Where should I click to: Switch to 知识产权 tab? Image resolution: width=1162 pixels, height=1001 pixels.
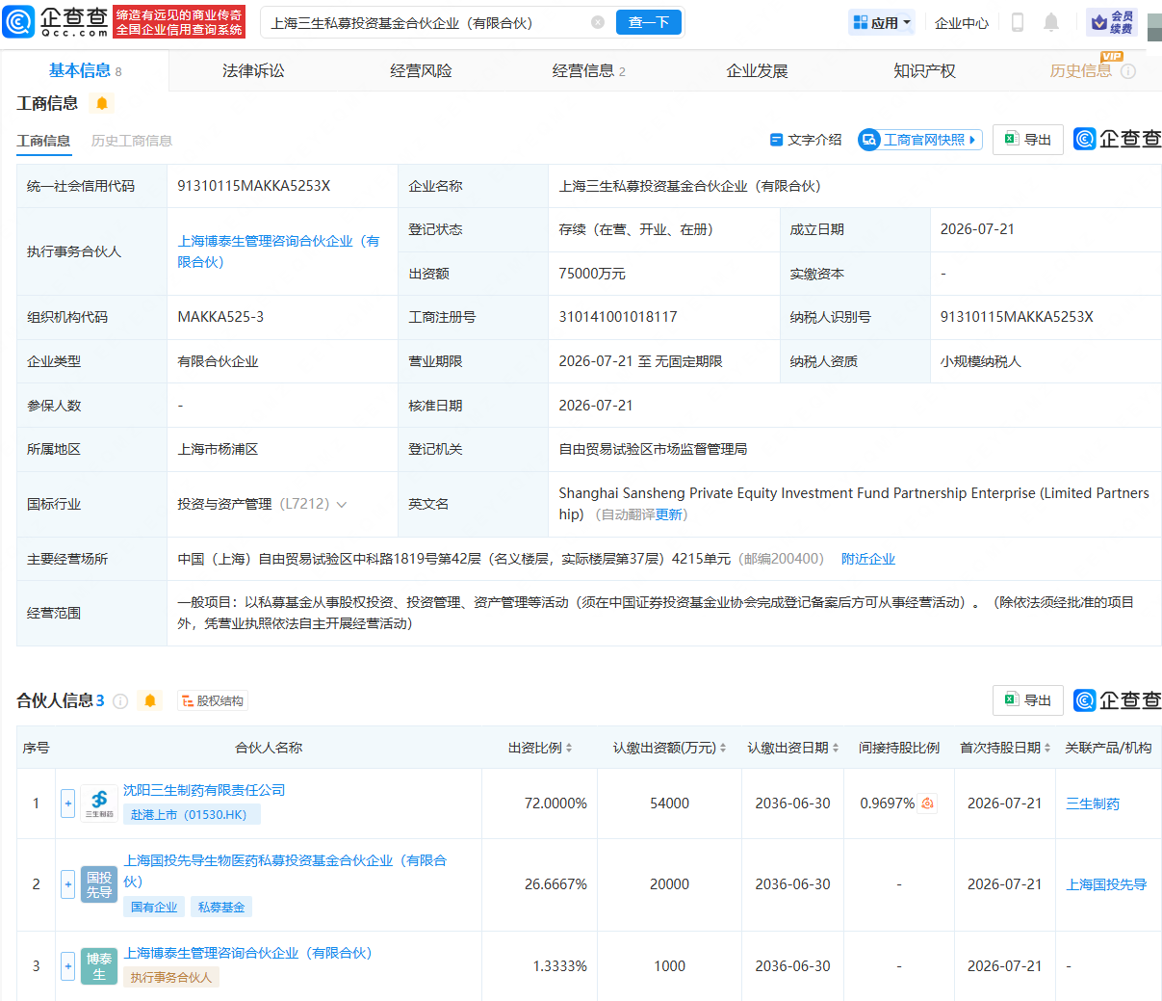[x=924, y=70]
